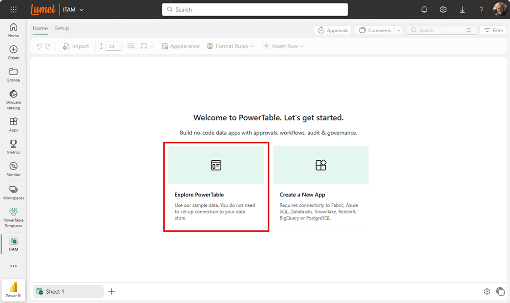
Task: Click the top global Search field
Action: click(255, 9)
